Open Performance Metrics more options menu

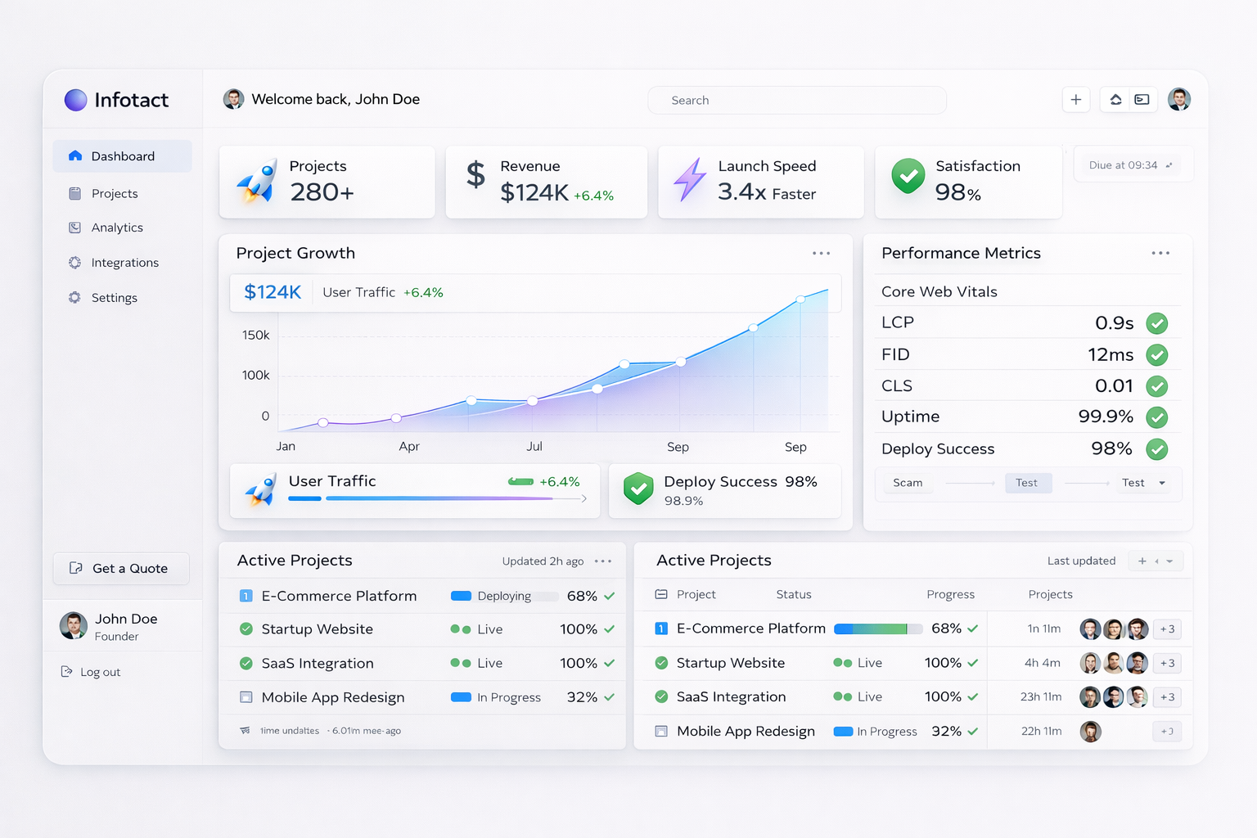[1160, 254]
